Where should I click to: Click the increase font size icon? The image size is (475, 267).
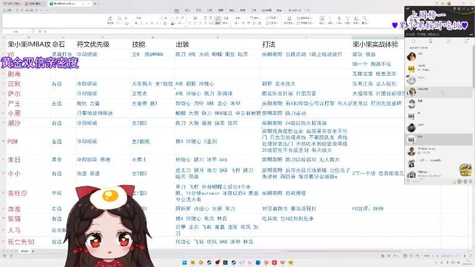[x=178, y=18]
